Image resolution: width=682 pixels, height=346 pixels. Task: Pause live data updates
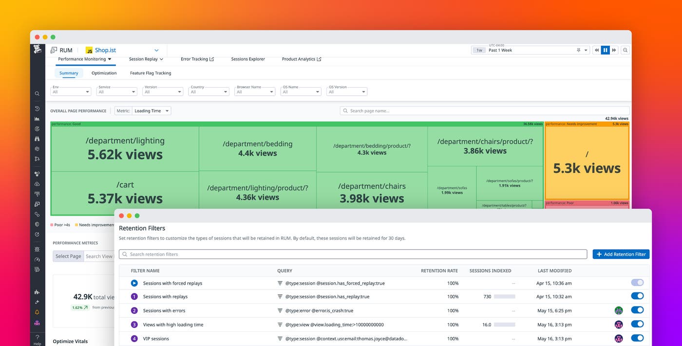point(605,50)
